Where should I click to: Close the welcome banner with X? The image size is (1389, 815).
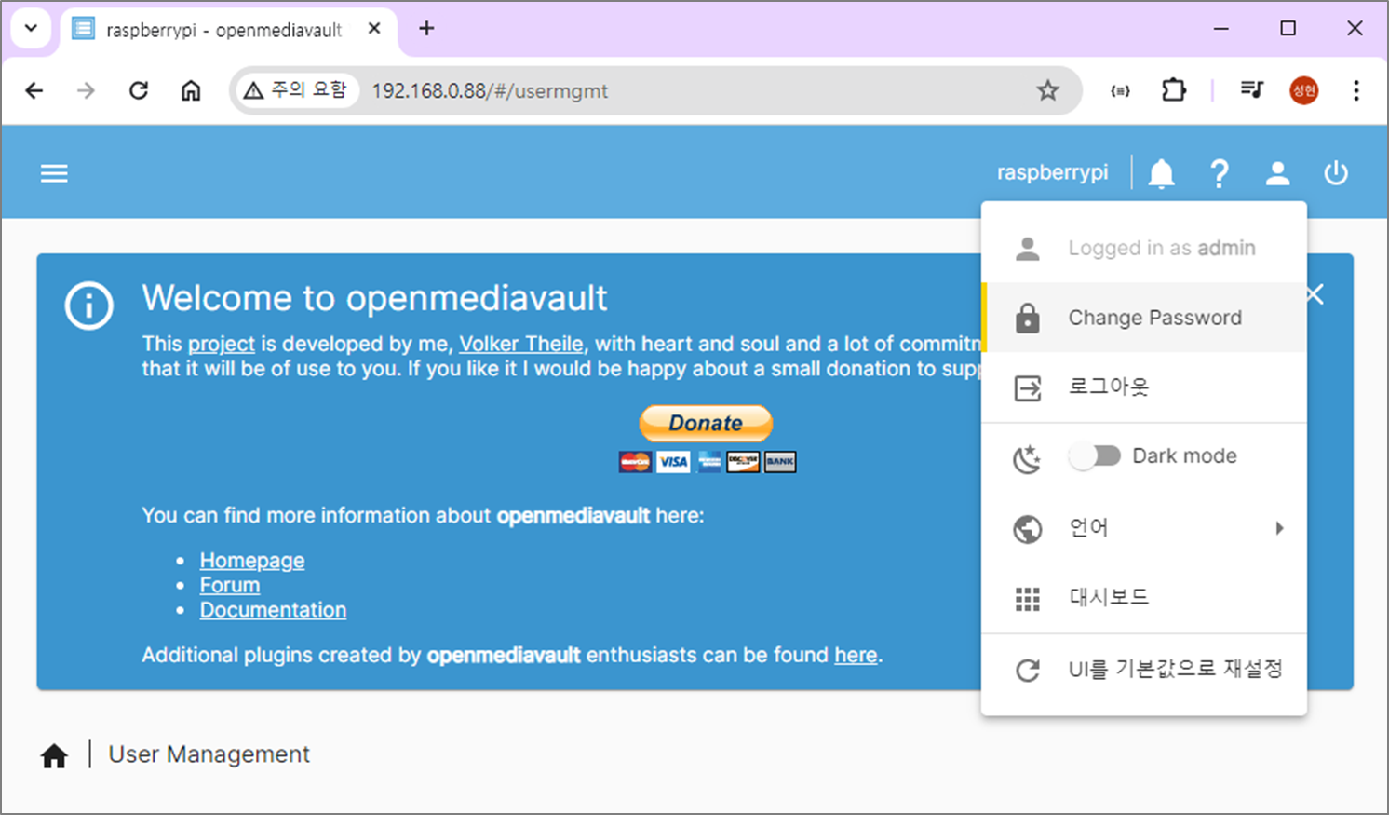tap(1315, 294)
